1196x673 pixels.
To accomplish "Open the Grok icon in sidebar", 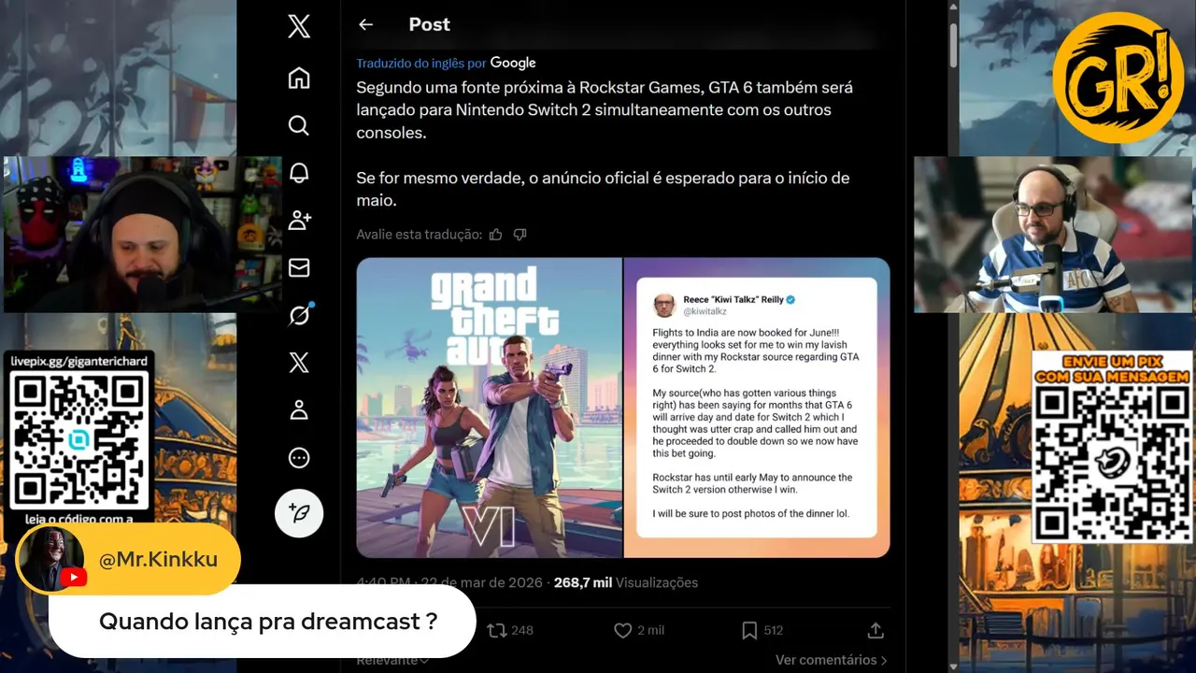I will [299, 316].
